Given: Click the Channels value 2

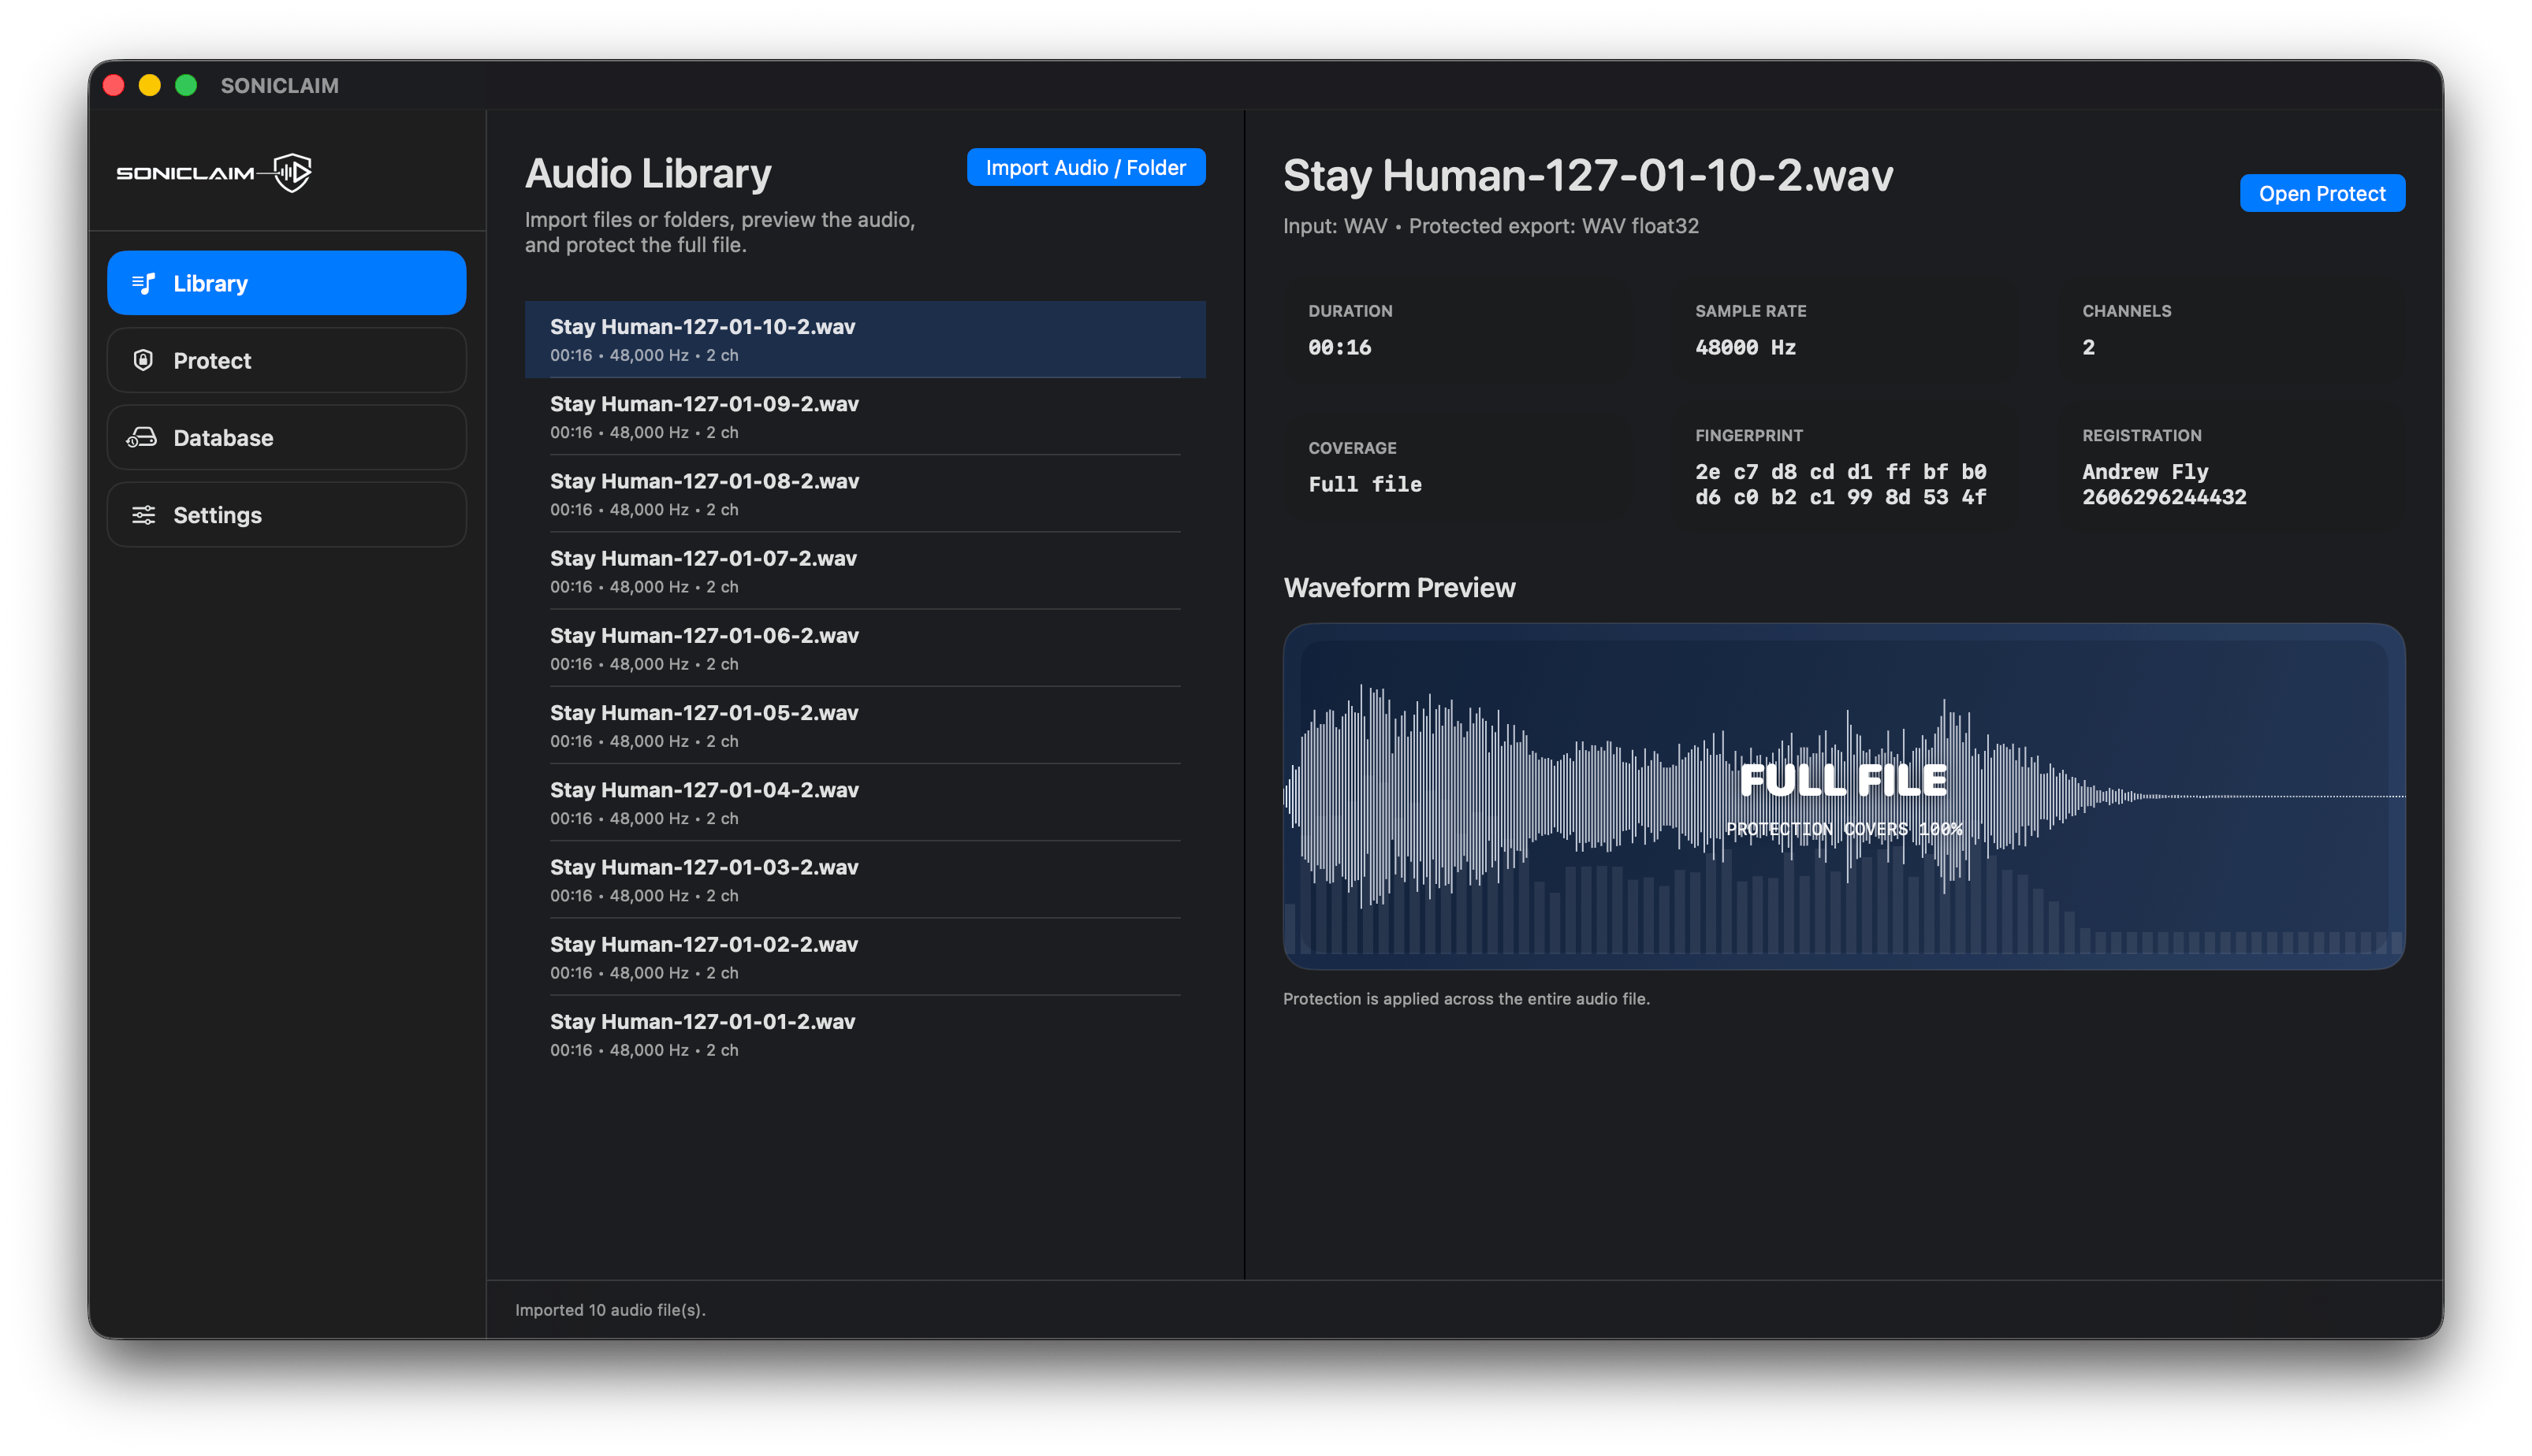Looking at the screenshot, I should coord(2088,347).
